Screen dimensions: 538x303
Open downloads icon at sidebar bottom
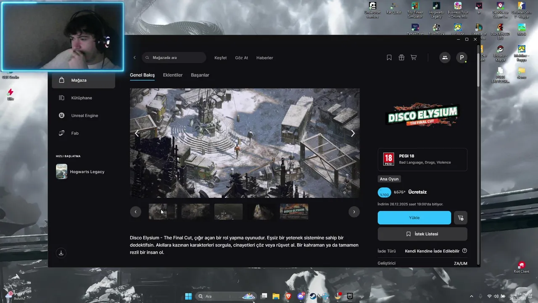[61, 253]
